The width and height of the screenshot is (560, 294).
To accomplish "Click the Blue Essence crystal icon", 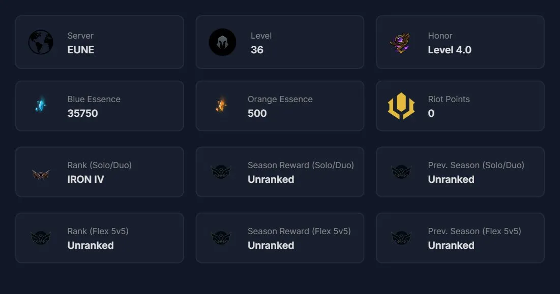I will pyautogui.click(x=41, y=105).
